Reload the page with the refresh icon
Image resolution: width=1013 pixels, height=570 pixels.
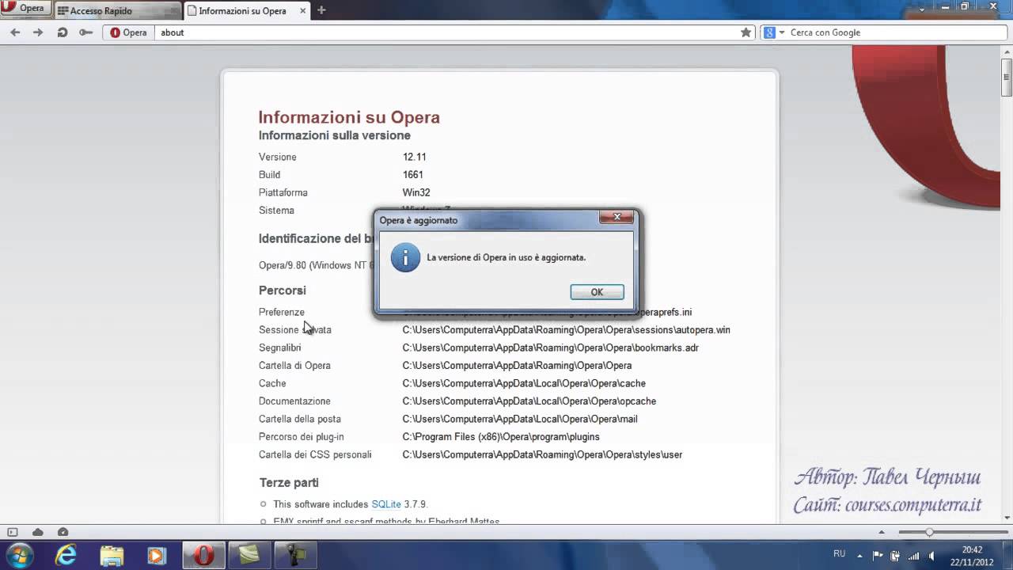(62, 32)
